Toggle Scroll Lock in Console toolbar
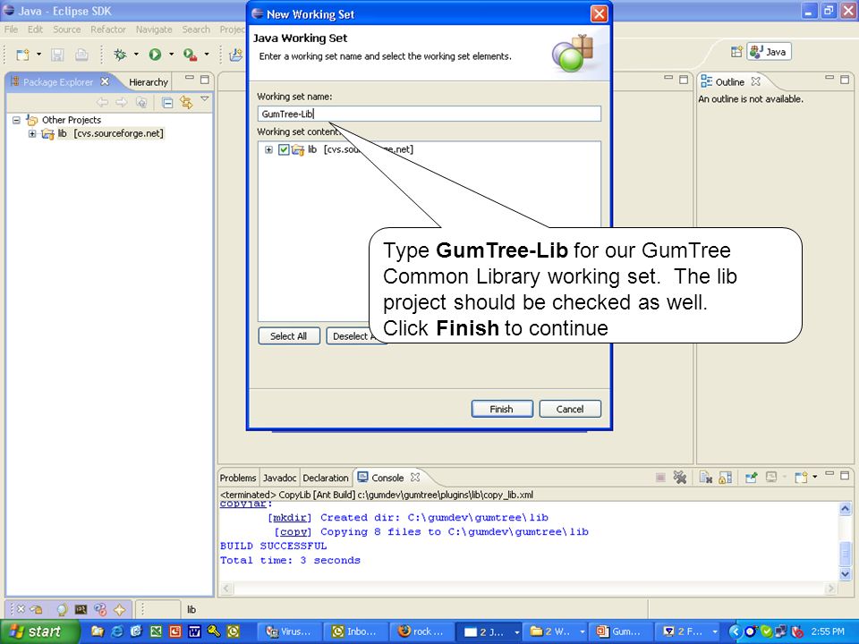This screenshot has height=644, width=859. tap(726, 478)
